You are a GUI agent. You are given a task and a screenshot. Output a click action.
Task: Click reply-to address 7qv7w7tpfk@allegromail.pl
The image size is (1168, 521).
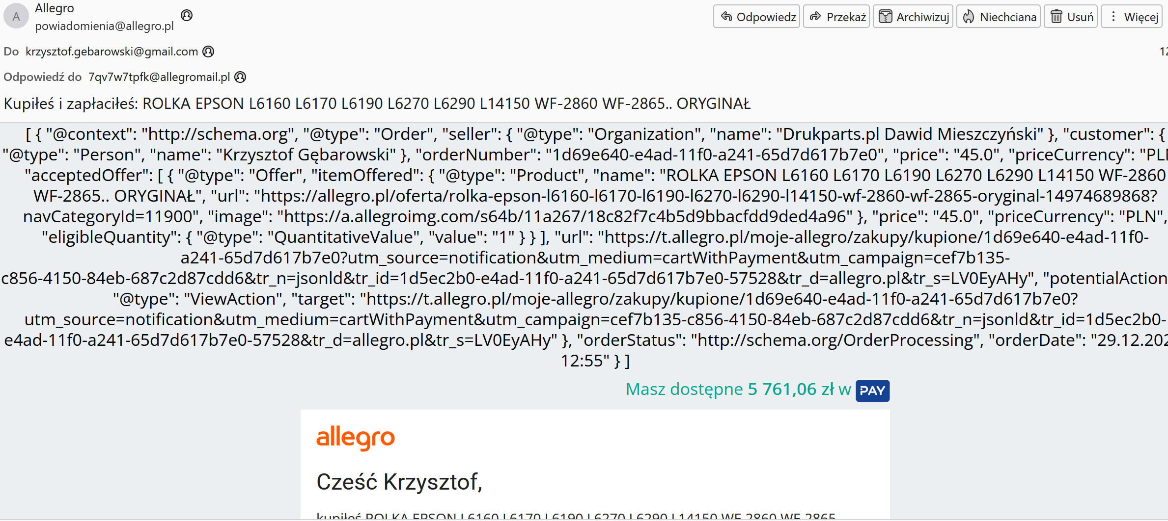(x=159, y=77)
